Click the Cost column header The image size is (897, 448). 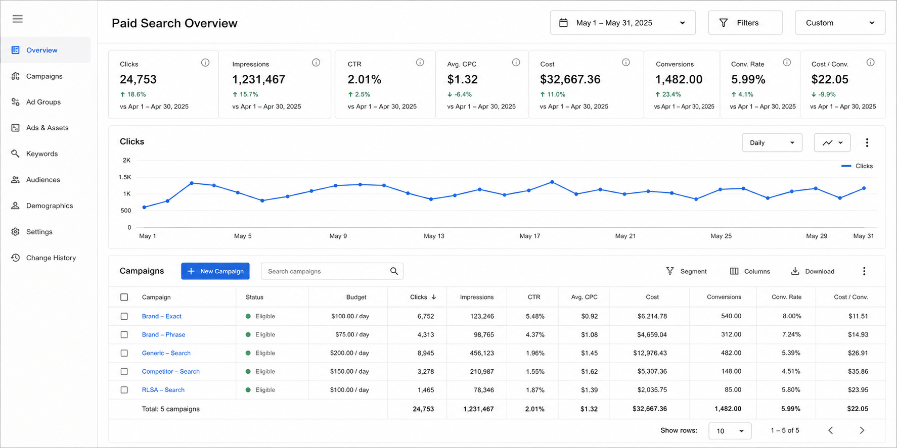(652, 297)
